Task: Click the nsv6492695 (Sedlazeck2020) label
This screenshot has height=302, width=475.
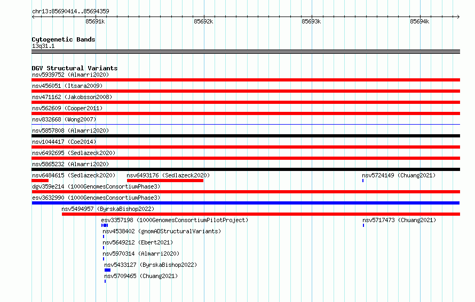Action: coord(74,153)
